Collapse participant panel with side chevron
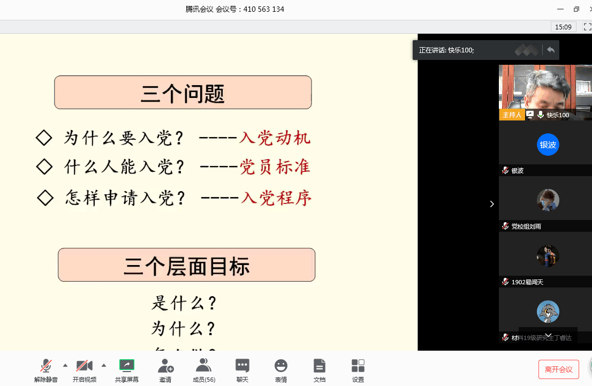Image resolution: width=592 pixels, height=386 pixels. coord(492,204)
